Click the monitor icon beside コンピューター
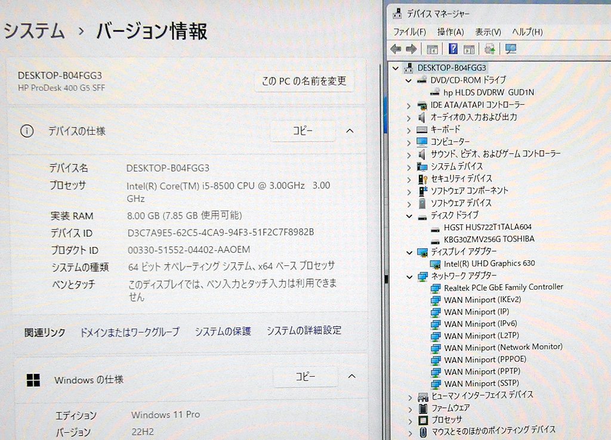 click(422, 142)
